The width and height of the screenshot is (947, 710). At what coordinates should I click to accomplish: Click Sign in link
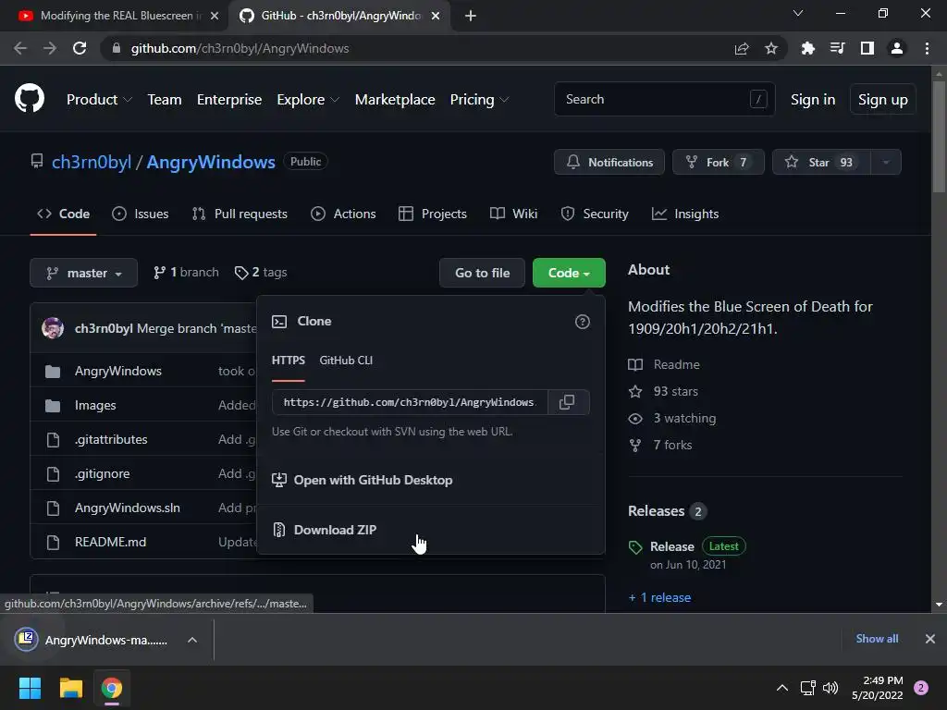pos(813,99)
